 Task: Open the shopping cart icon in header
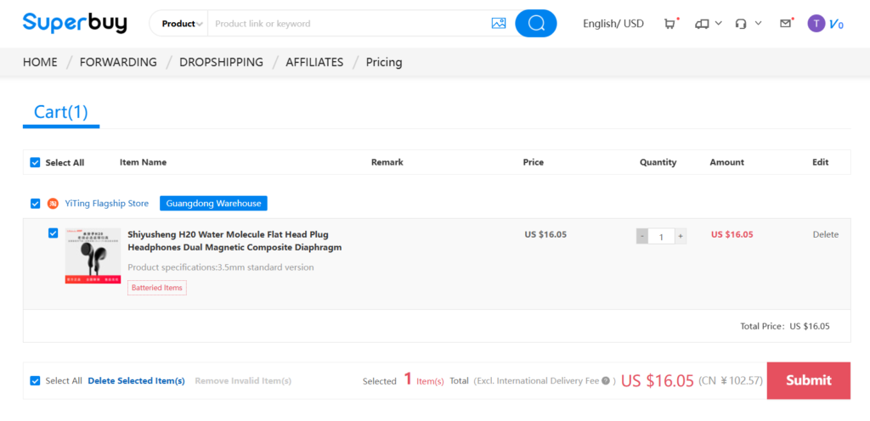670,24
